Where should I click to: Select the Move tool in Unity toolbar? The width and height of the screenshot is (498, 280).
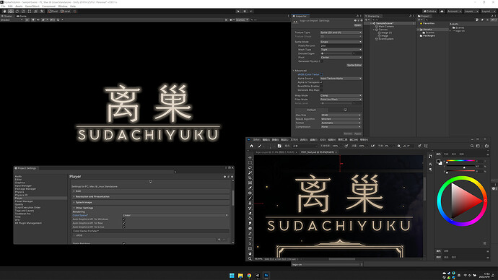coord(11,12)
